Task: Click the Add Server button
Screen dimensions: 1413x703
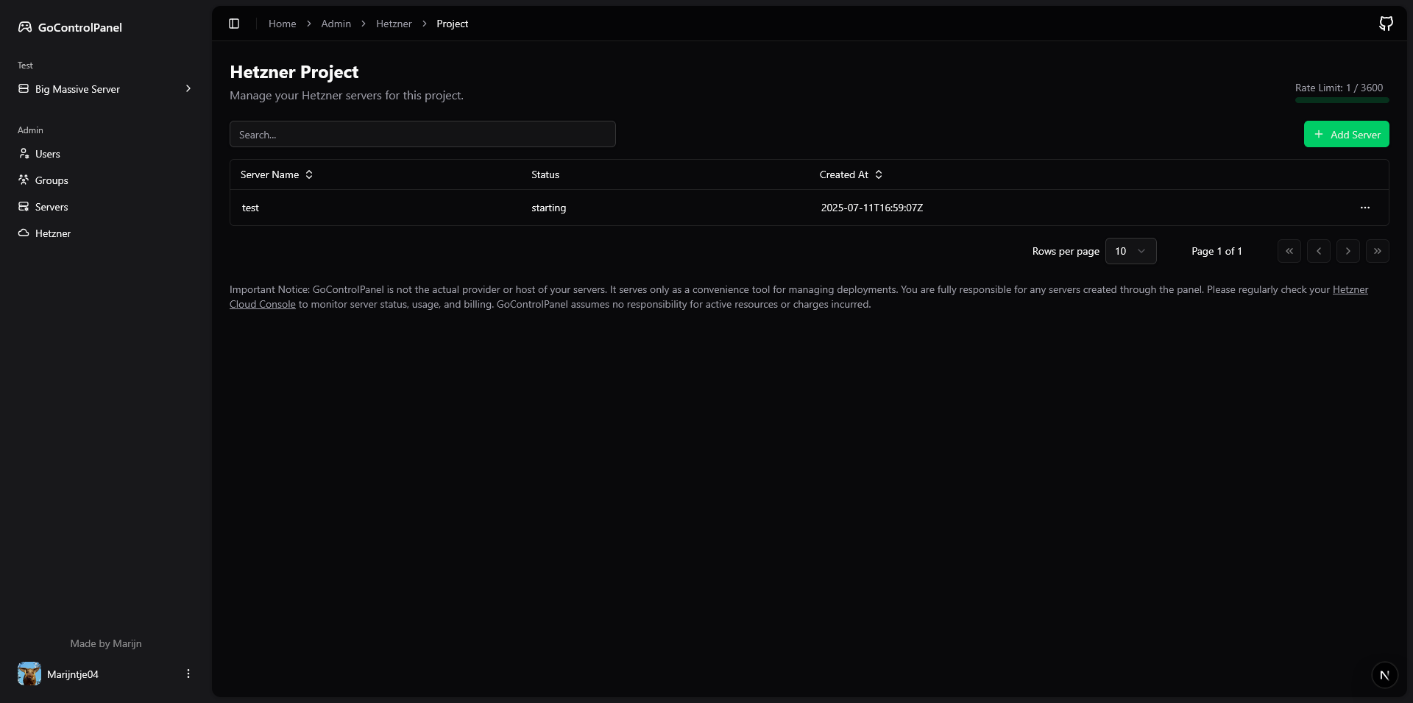Action: 1347,134
